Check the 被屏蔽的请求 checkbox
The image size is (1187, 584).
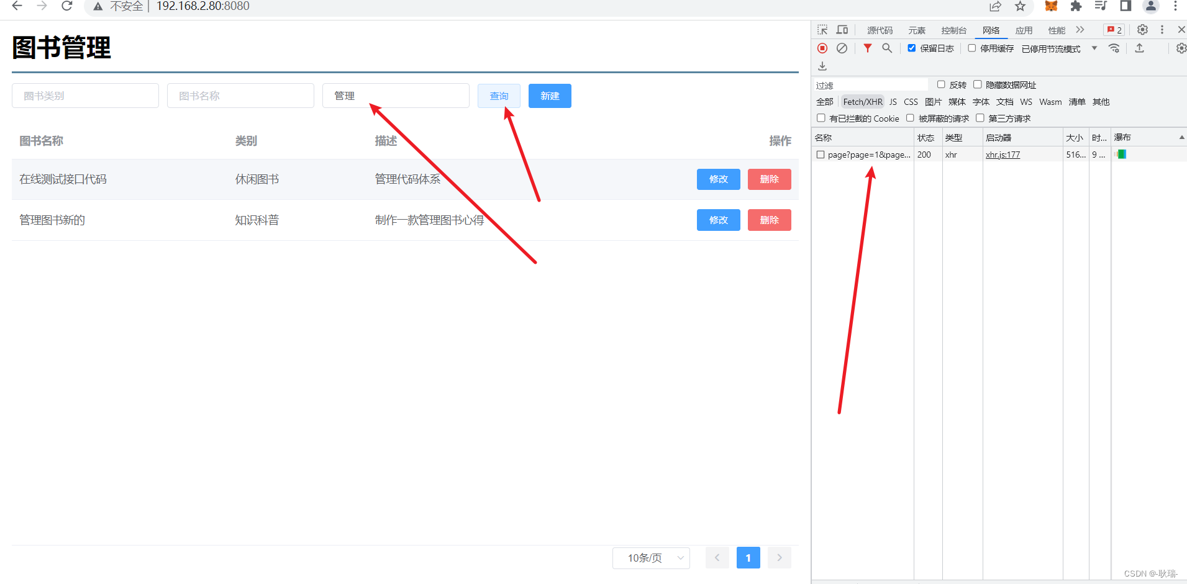coord(910,118)
